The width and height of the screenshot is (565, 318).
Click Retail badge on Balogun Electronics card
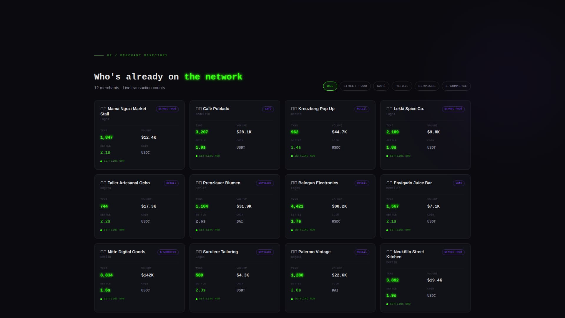point(362,183)
